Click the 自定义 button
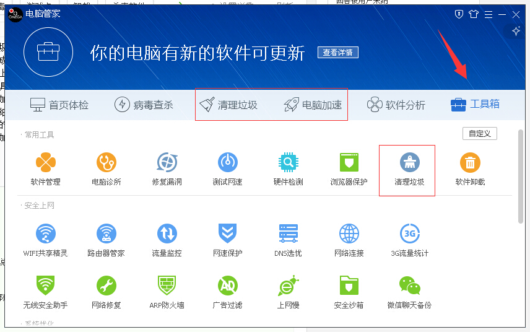 (480, 134)
